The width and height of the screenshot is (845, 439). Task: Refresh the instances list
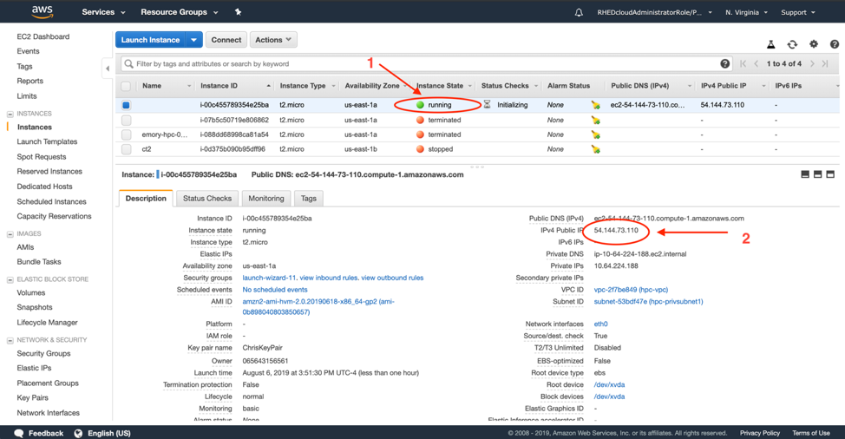click(792, 44)
